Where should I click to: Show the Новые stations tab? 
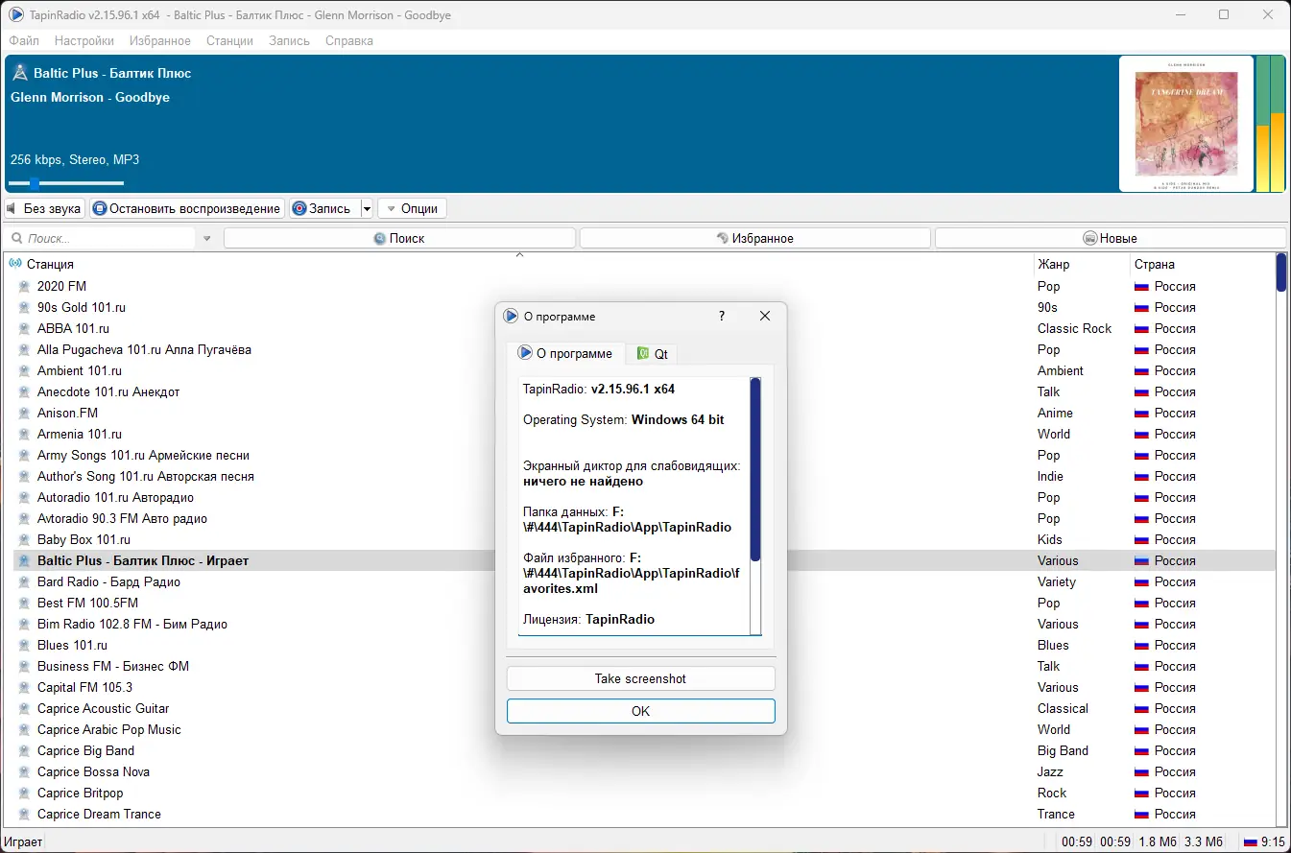(1111, 238)
